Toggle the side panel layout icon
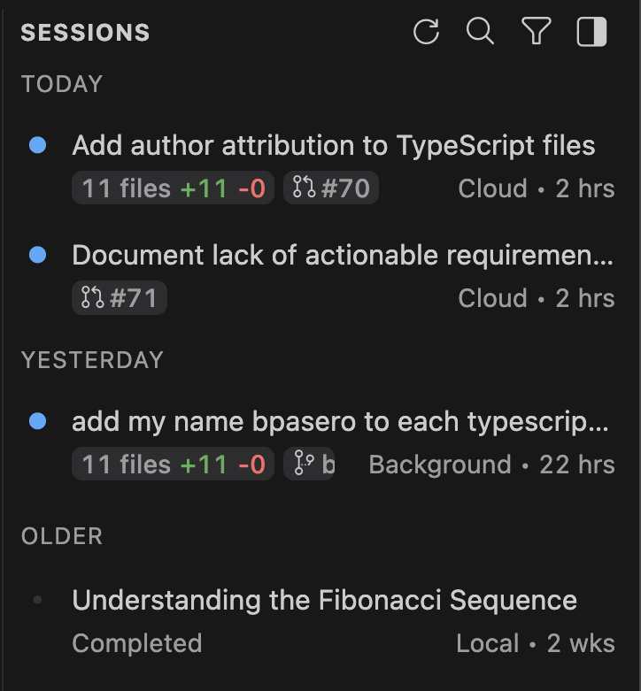The height and width of the screenshot is (691, 641). 591,33
